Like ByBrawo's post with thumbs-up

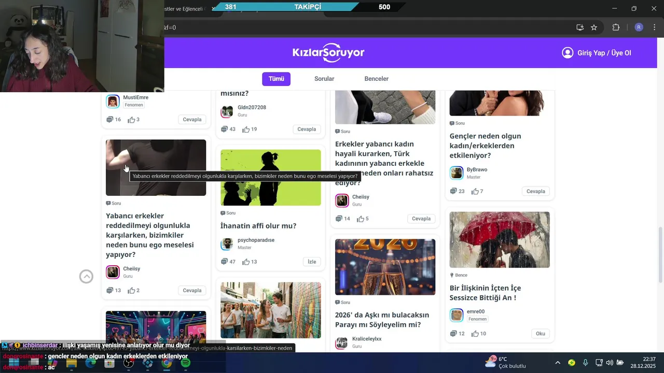point(475,191)
